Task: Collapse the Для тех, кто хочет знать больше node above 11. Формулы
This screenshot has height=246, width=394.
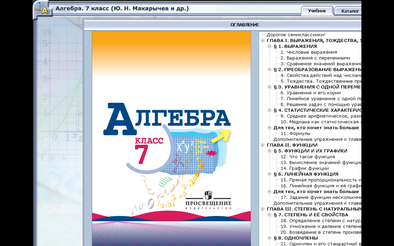Action: (269, 128)
